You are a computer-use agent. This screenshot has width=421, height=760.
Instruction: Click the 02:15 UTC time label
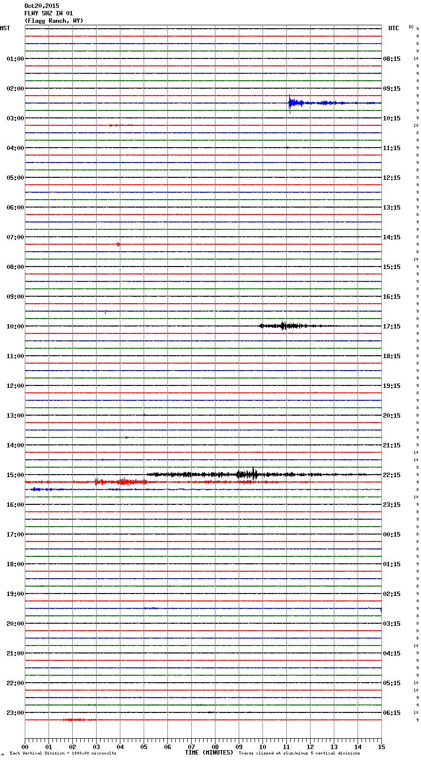click(392, 594)
